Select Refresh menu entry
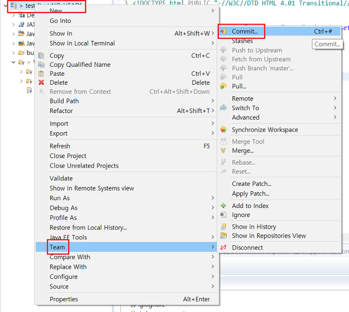This screenshot has width=349, height=312. [127, 146]
